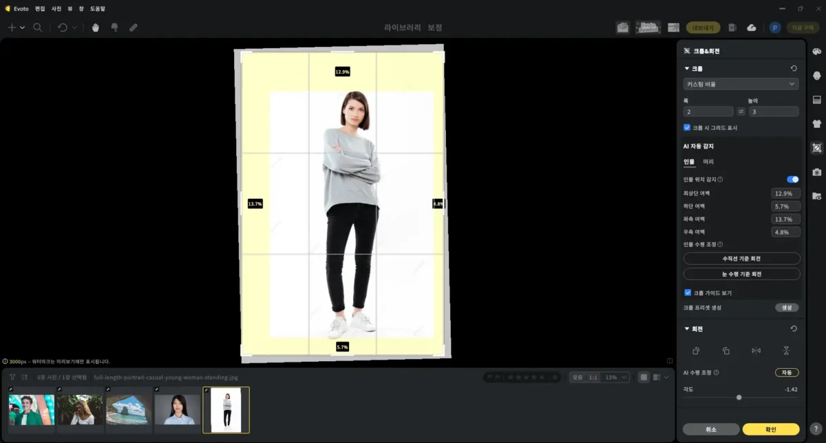Flip image vertically in rotation section
The width and height of the screenshot is (826, 443).
(786, 351)
